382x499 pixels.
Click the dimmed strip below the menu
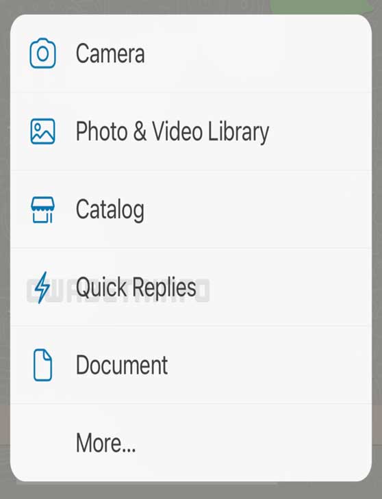[191, 490]
